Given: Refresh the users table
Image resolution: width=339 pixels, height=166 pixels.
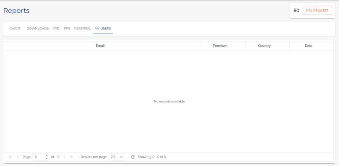Looking at the screenshot, I should point(133,157).
